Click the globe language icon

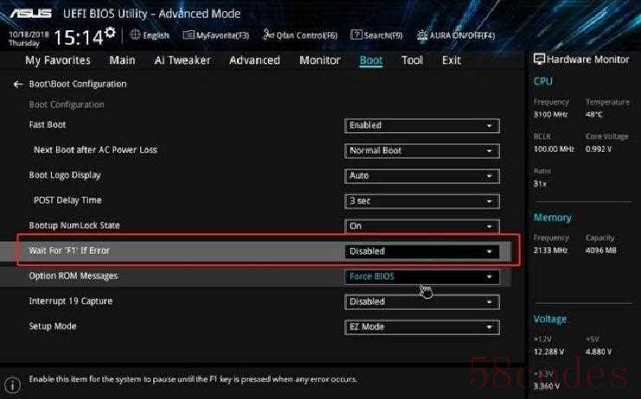(x=135, y=35)
